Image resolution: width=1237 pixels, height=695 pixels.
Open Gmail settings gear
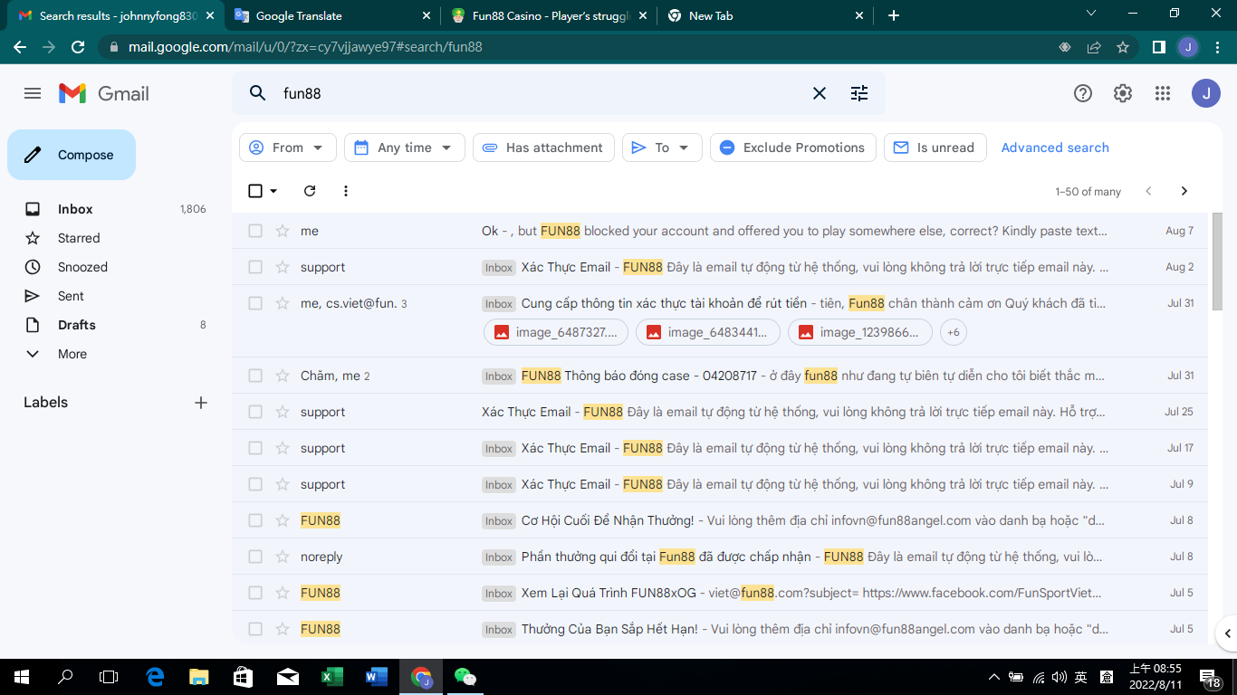pos(1123,93)
